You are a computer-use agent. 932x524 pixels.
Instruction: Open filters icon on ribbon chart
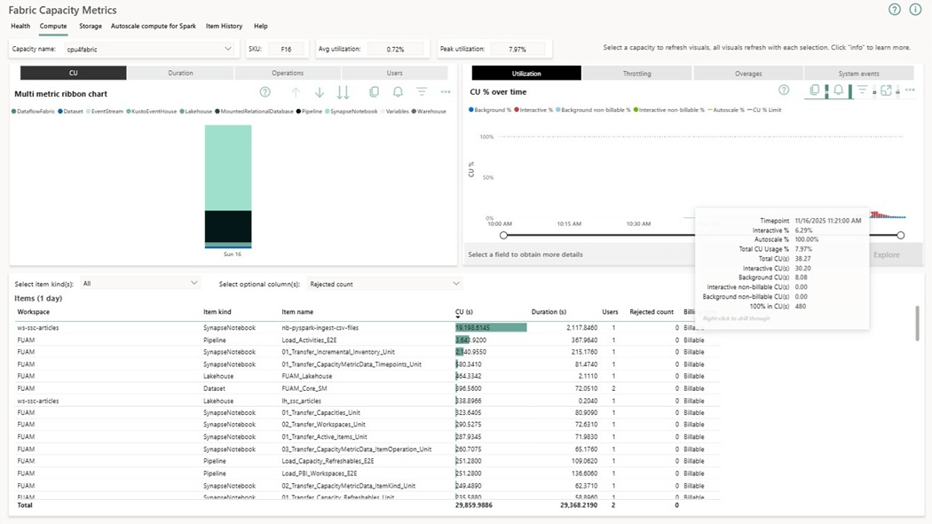pyautogui.click(x=422, y=92)
